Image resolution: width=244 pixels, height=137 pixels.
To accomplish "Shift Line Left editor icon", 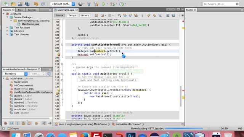I will (168, 15).
